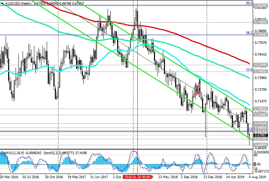Click the 0.74600 price level label

pyautogui.click(x=261, y=71)
